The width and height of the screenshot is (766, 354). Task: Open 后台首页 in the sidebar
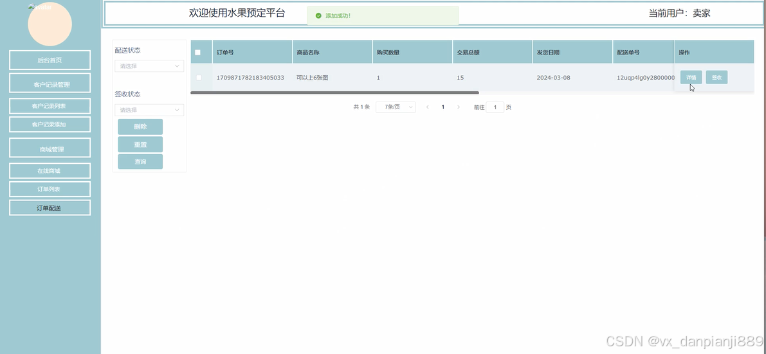(50, 60)
